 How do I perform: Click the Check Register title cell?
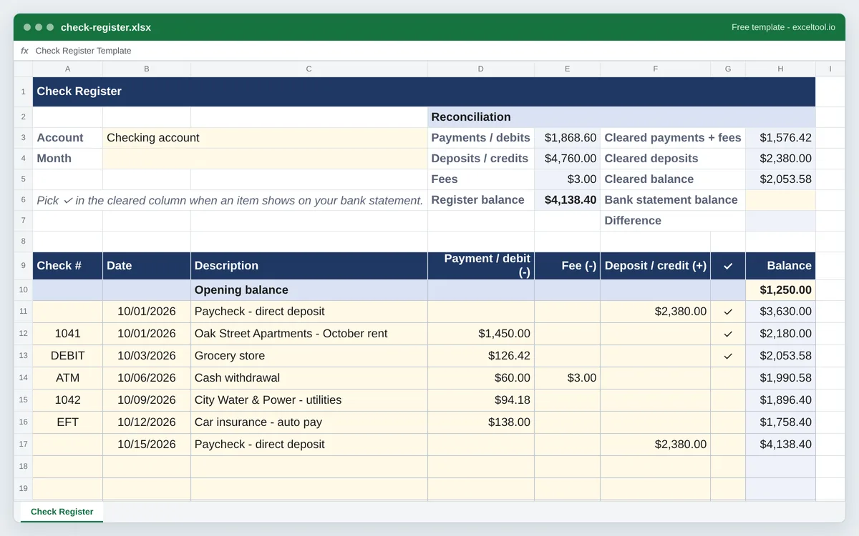424,91
